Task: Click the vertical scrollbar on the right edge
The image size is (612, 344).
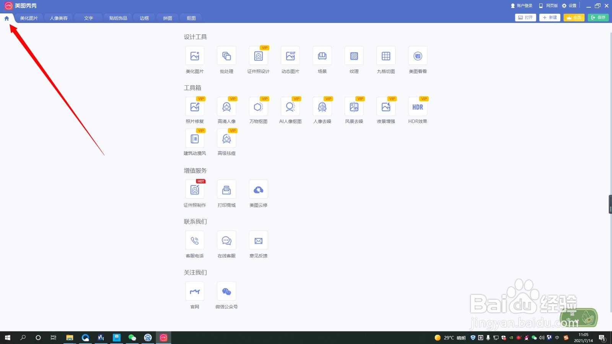Action: tap(610, 172)
